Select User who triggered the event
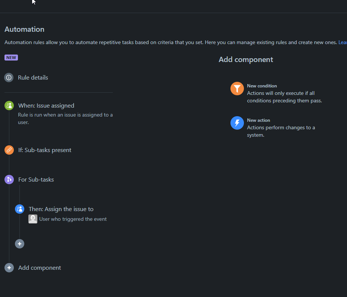 click(73, 219)
